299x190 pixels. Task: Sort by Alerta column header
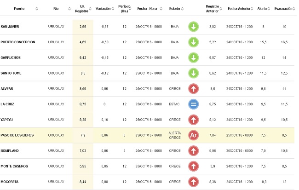click(262, 9)
